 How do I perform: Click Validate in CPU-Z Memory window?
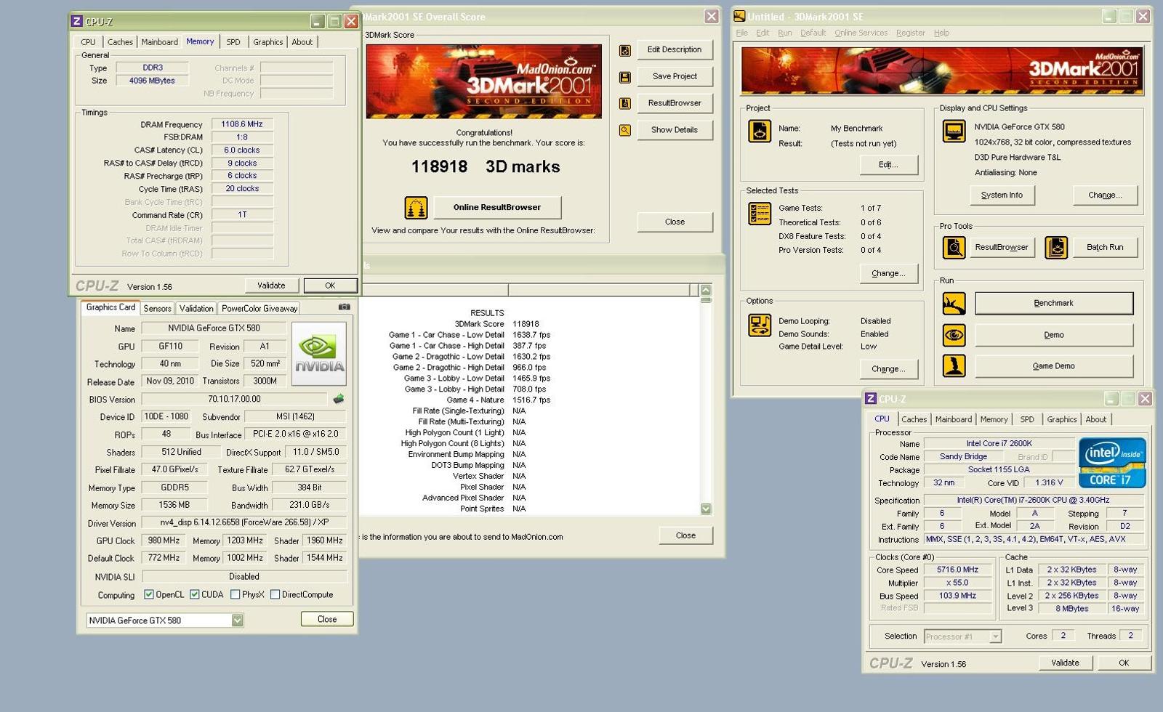coord(271,286)
